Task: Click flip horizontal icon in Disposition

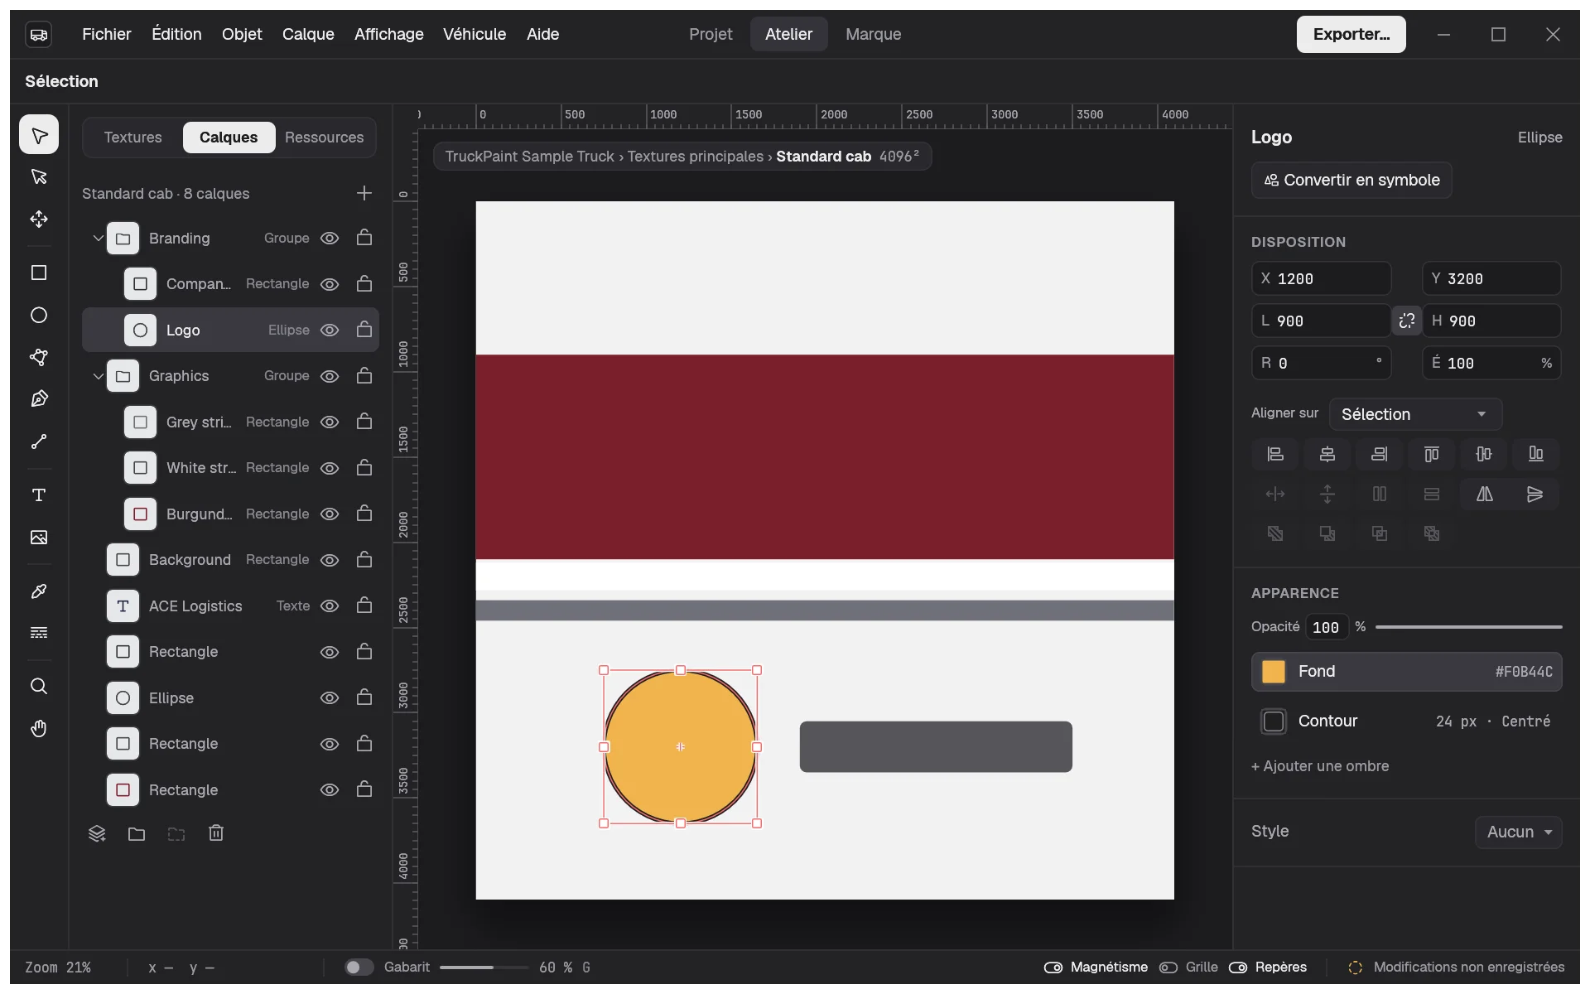Action: (x=1484, y=494)
